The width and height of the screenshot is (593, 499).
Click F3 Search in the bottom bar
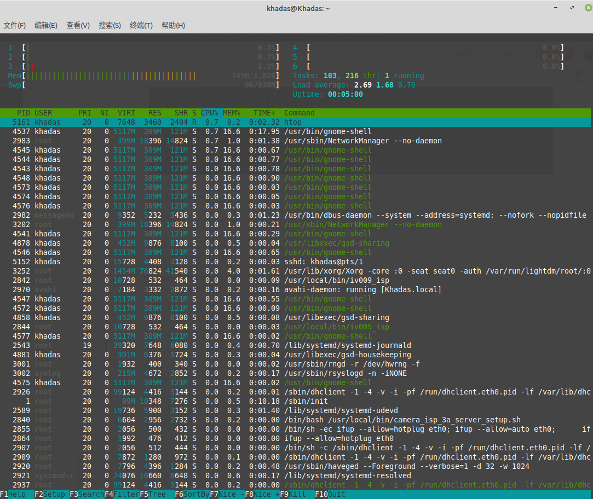(87, 494)
